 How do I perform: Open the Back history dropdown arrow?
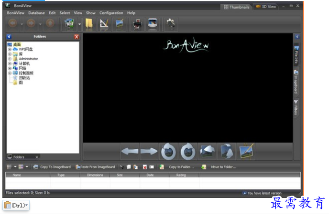pyautogui.click(x=22, y=24)
